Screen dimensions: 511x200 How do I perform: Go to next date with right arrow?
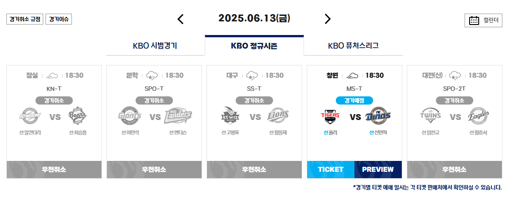click(x=328, y=19)
